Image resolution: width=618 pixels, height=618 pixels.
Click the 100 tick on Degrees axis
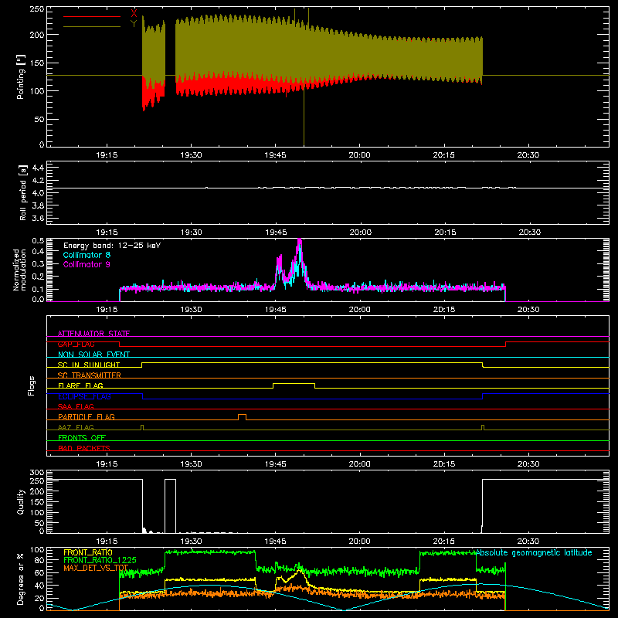pyautogui.click(x=36, y=550)
